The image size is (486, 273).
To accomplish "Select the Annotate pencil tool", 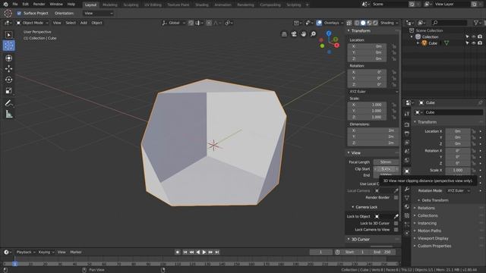I will coord(8,103).
